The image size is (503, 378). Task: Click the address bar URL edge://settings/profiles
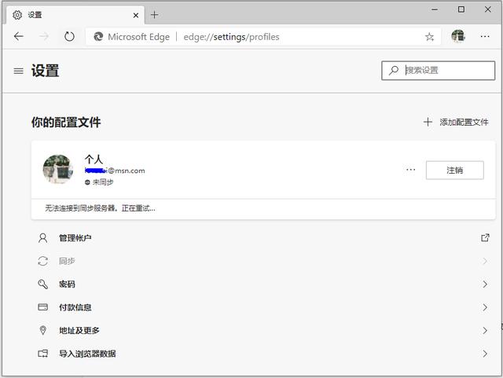tap(231, 37)
